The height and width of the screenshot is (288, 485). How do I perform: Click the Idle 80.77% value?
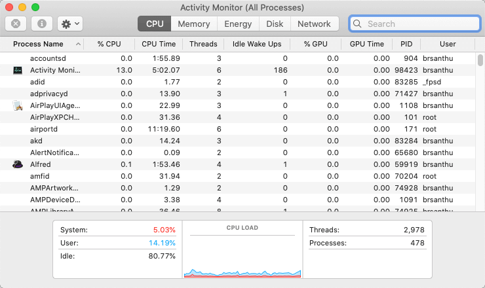[x=162, y=256]
